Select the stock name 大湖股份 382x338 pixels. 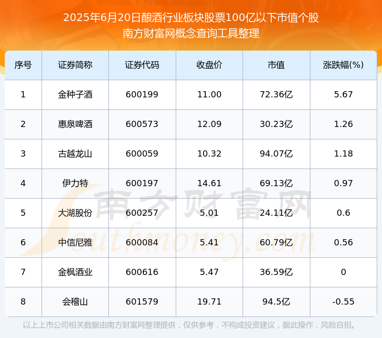coord(75,213)
